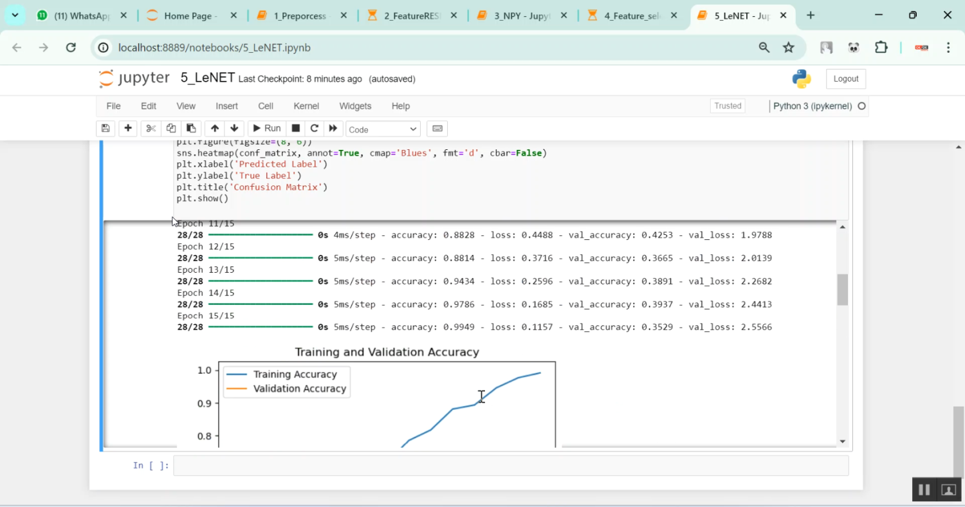Paste cells below using toolbar icon
965x507 pixels.
[190, 129]
